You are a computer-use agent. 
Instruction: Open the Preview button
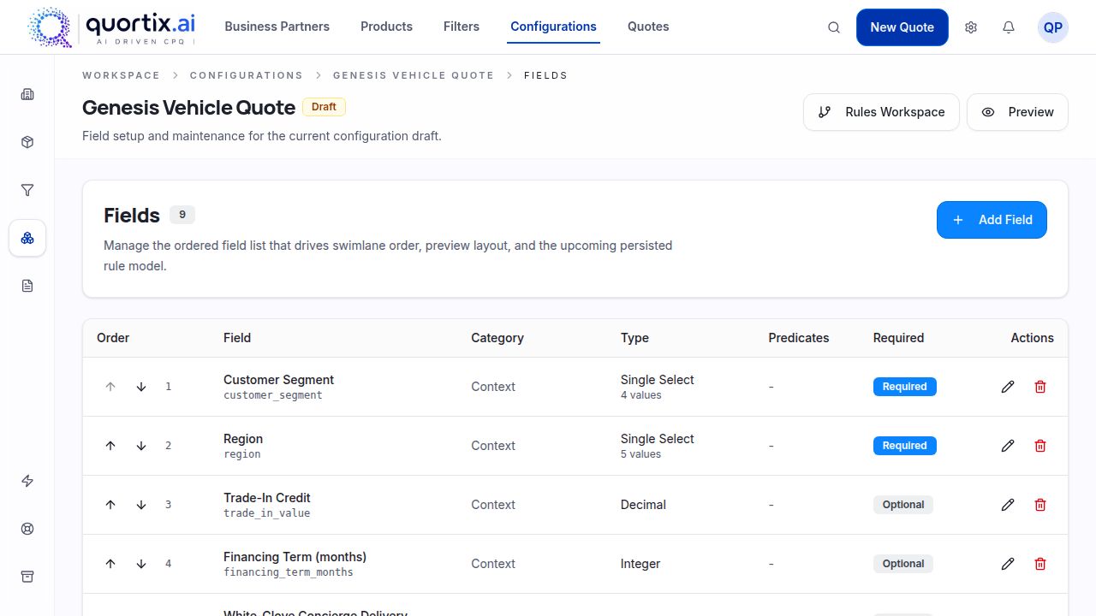1017,112
